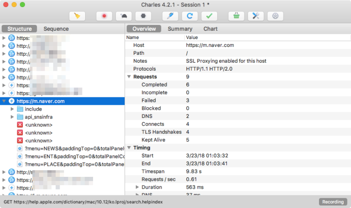Click the blue Repeat request icon

[190, 16]
